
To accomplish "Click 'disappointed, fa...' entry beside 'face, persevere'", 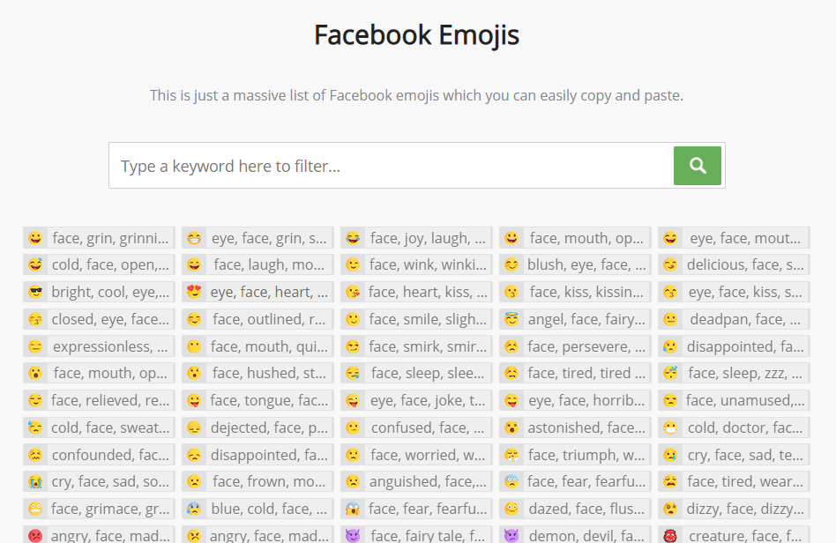I will [735, 346].
